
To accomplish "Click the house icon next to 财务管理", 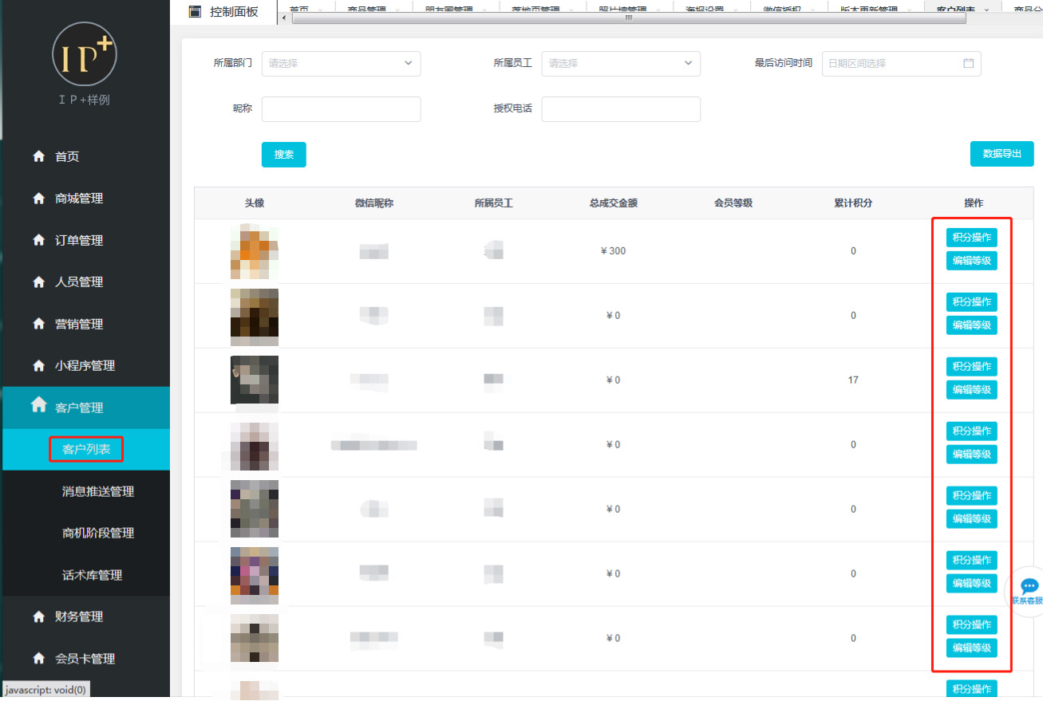I will coord(38,616).
